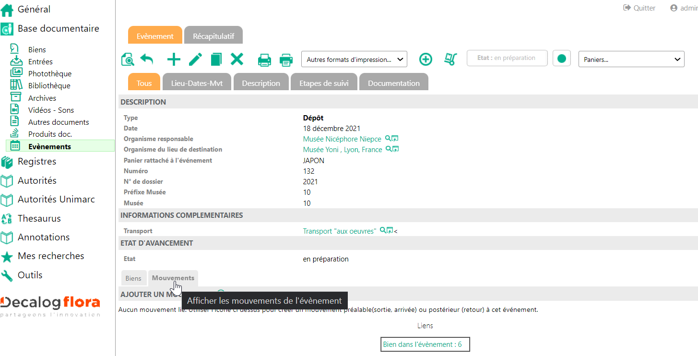The width and height of the screenshot is (698, 356).
Task: Click the Numéro value "132"
Action: (308, 171)
